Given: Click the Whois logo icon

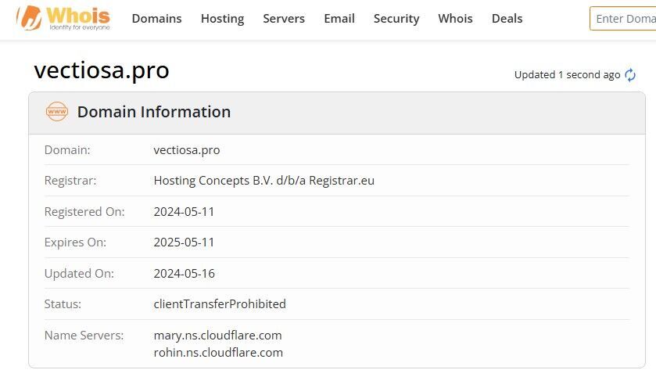Looking at the screenshot, I should click(x=29, y=18).
